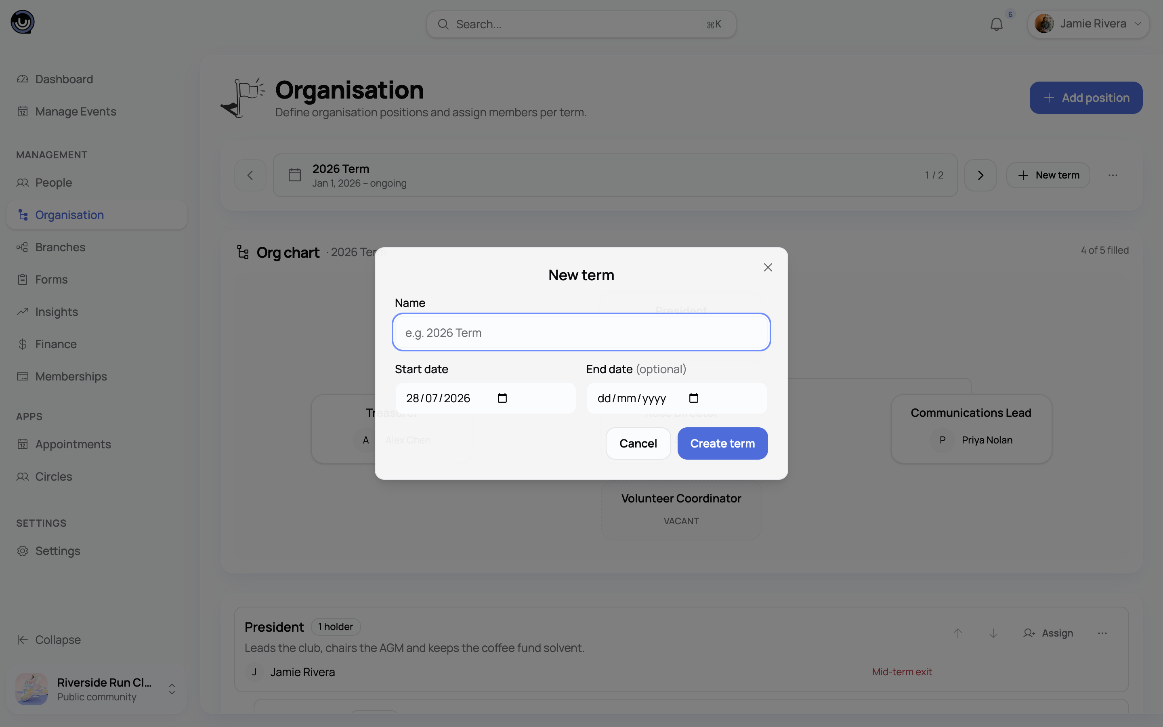Click 'Priya Nolan' in Communications Lead card
The width and height of the screenshot is (1163, 727).
tap(987, 440)
